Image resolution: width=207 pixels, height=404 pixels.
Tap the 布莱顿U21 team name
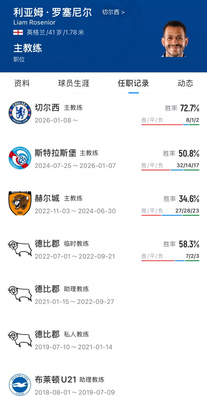click(x=55, y=379)
